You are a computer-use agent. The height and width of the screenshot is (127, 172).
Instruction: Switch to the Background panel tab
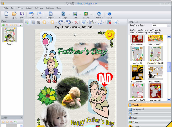(138, 109)
